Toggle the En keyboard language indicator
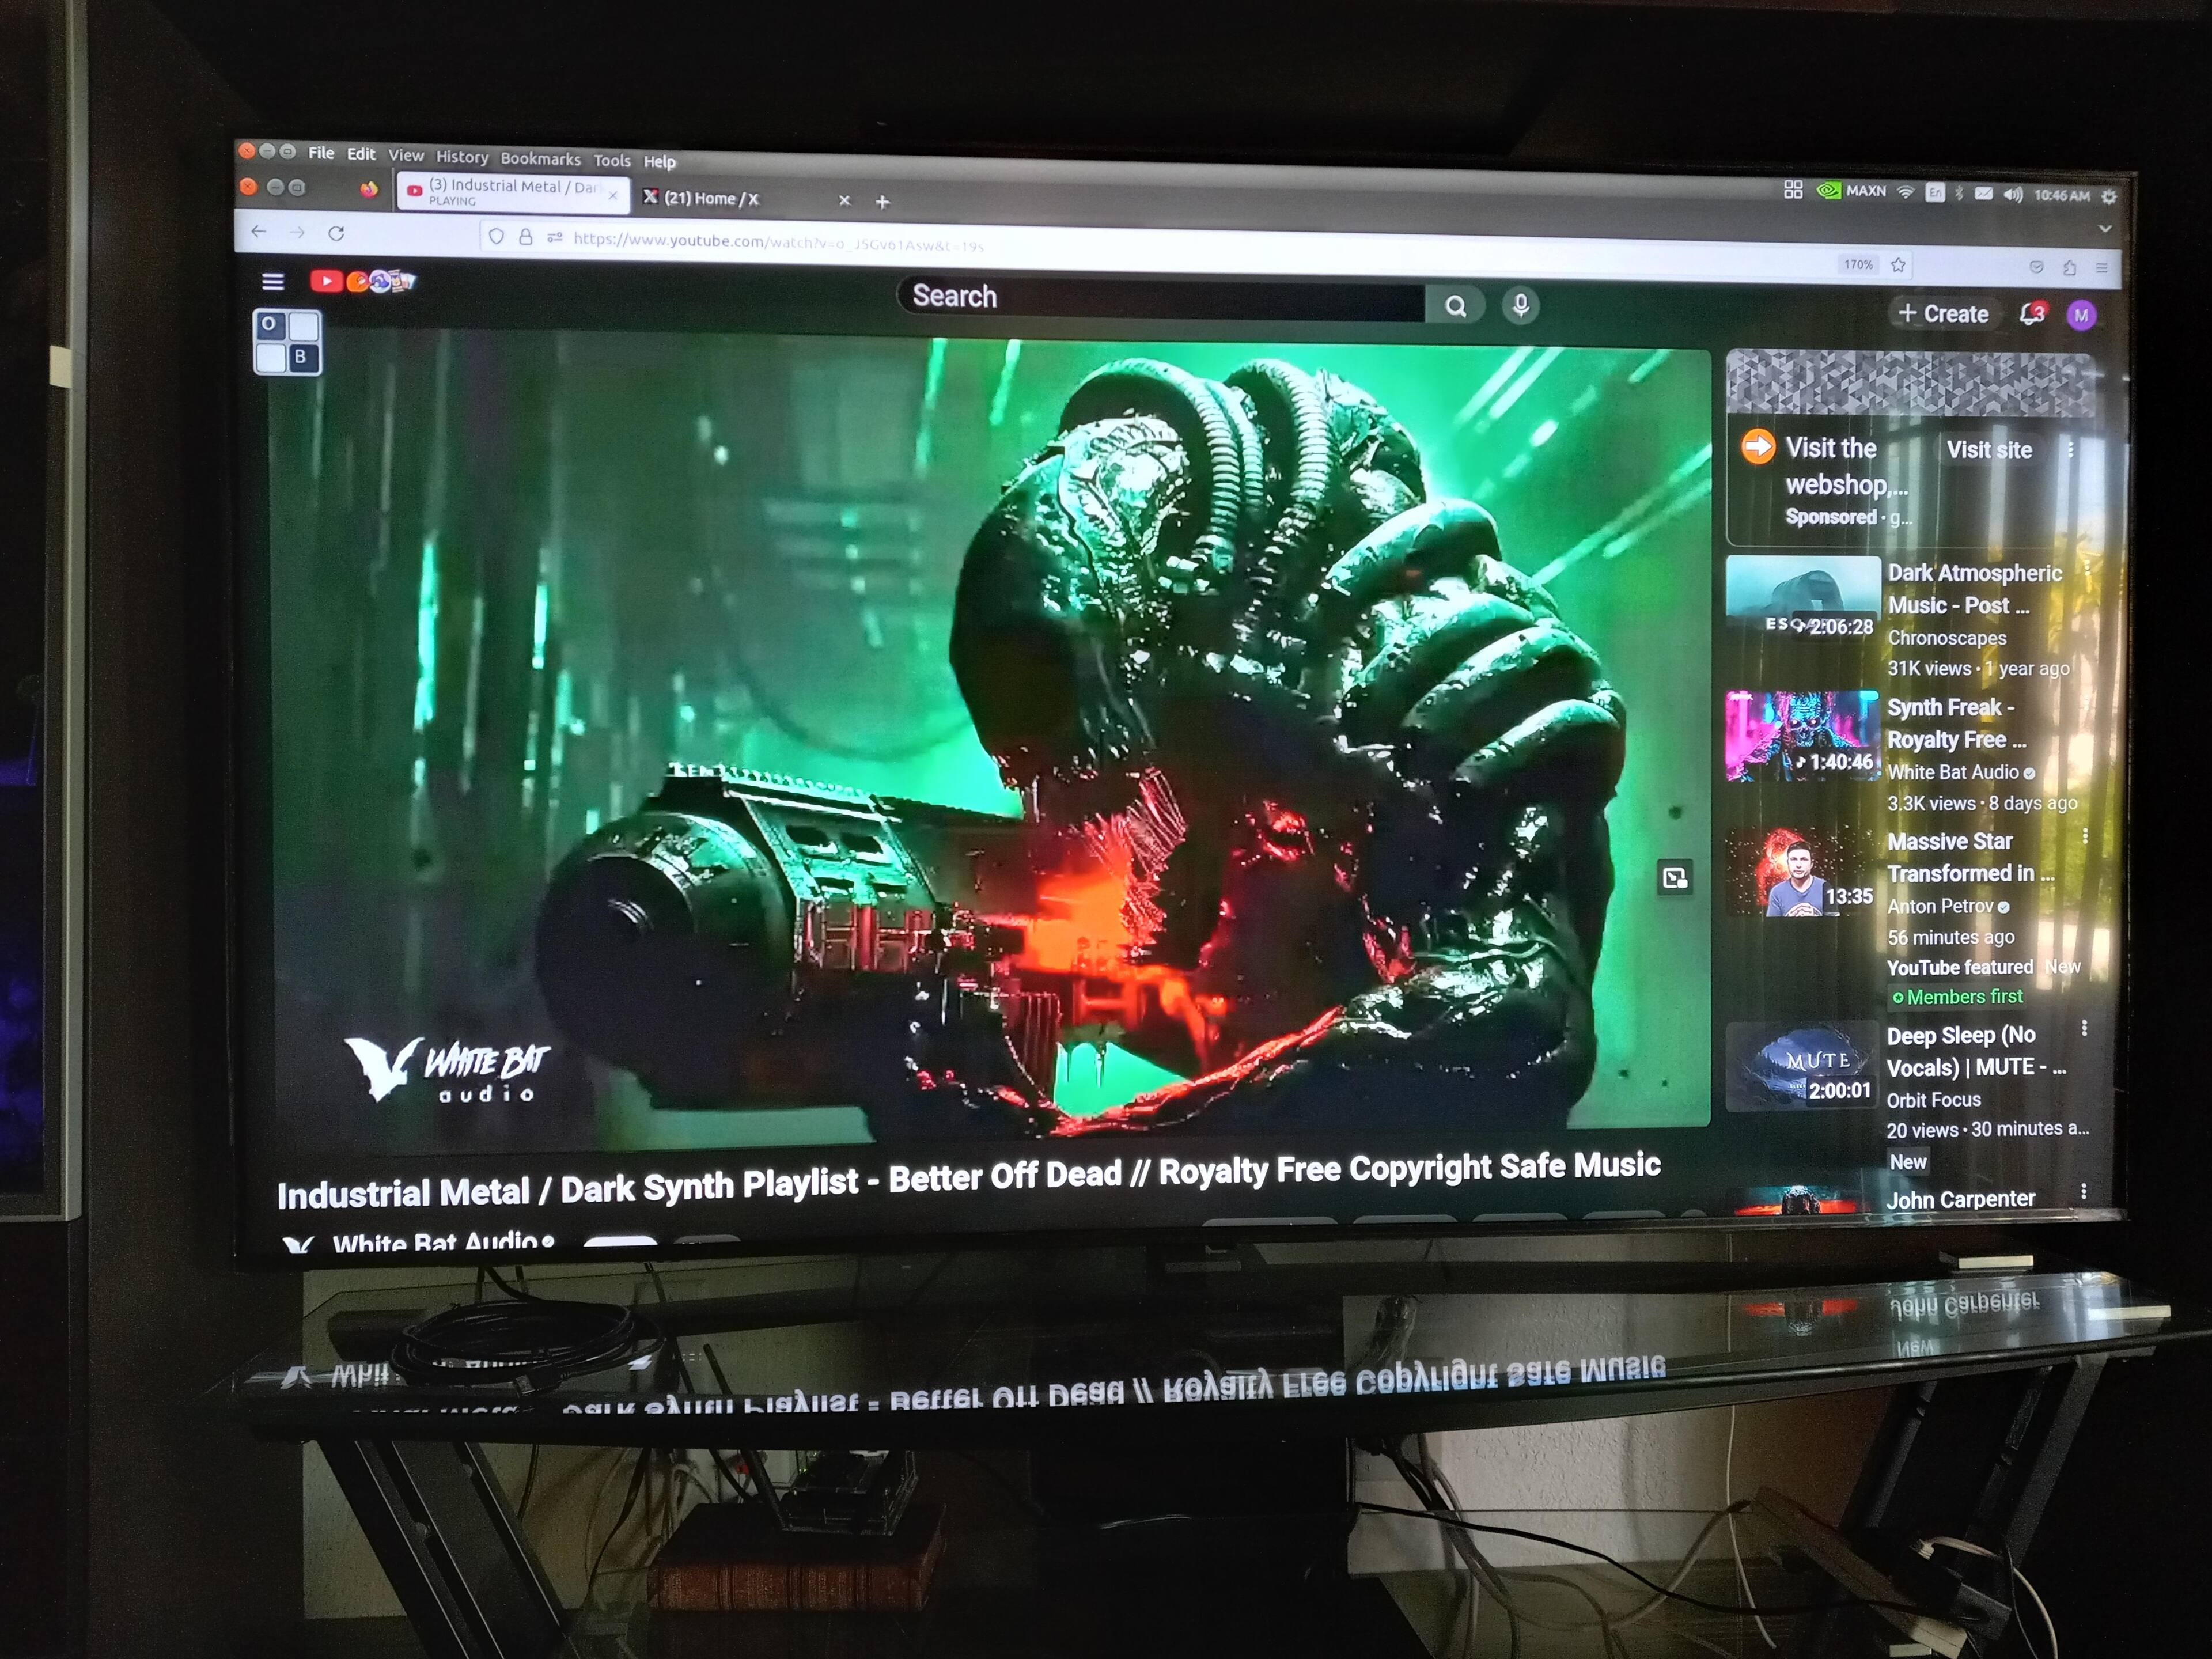Viewport: 2212px width, 1659px height. pos(1935,193)
